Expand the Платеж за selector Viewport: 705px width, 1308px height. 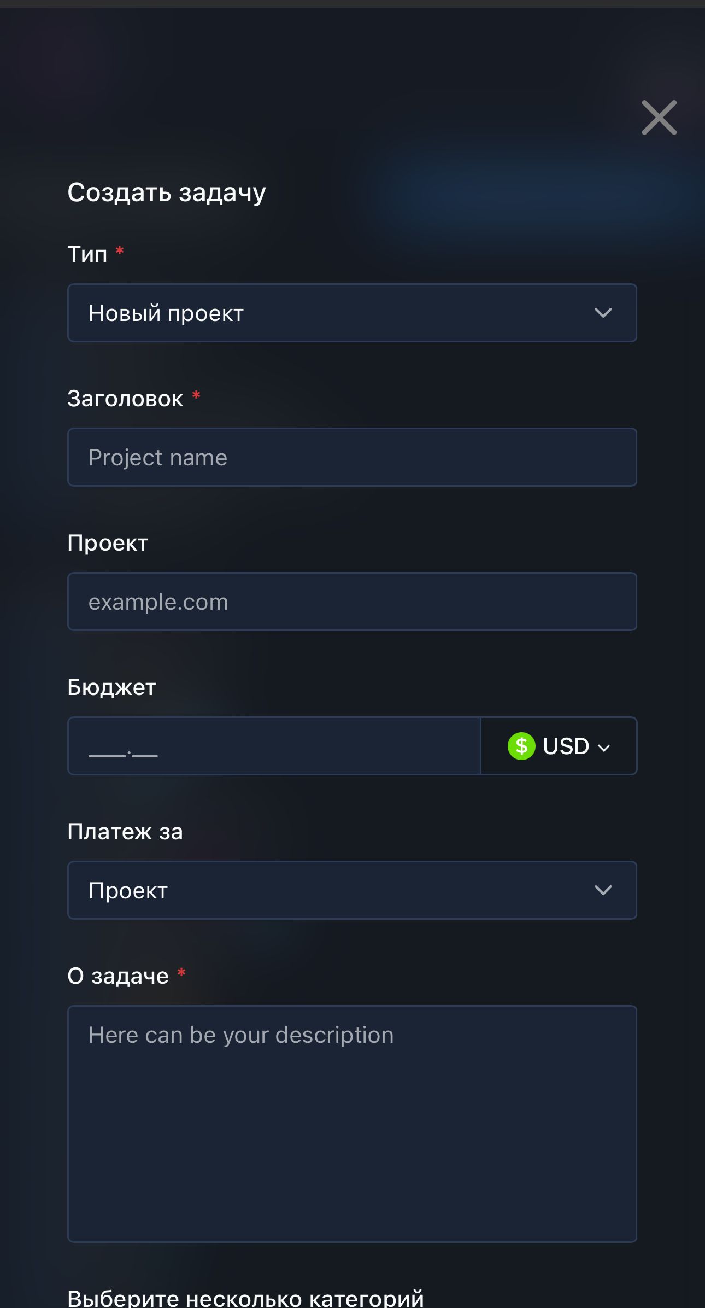(x=352, y=890)
